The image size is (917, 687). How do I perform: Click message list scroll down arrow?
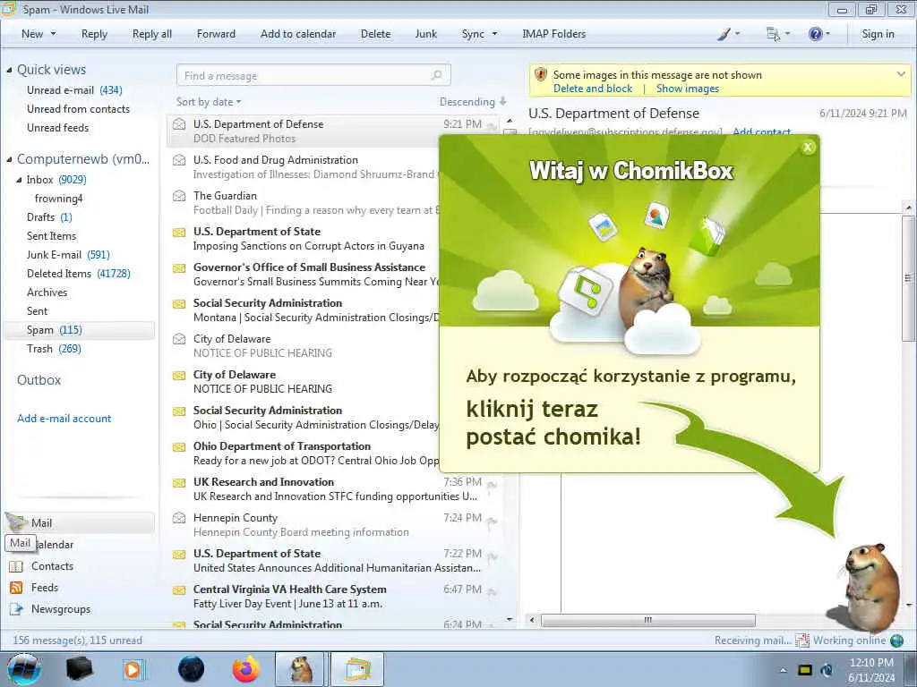510,619
